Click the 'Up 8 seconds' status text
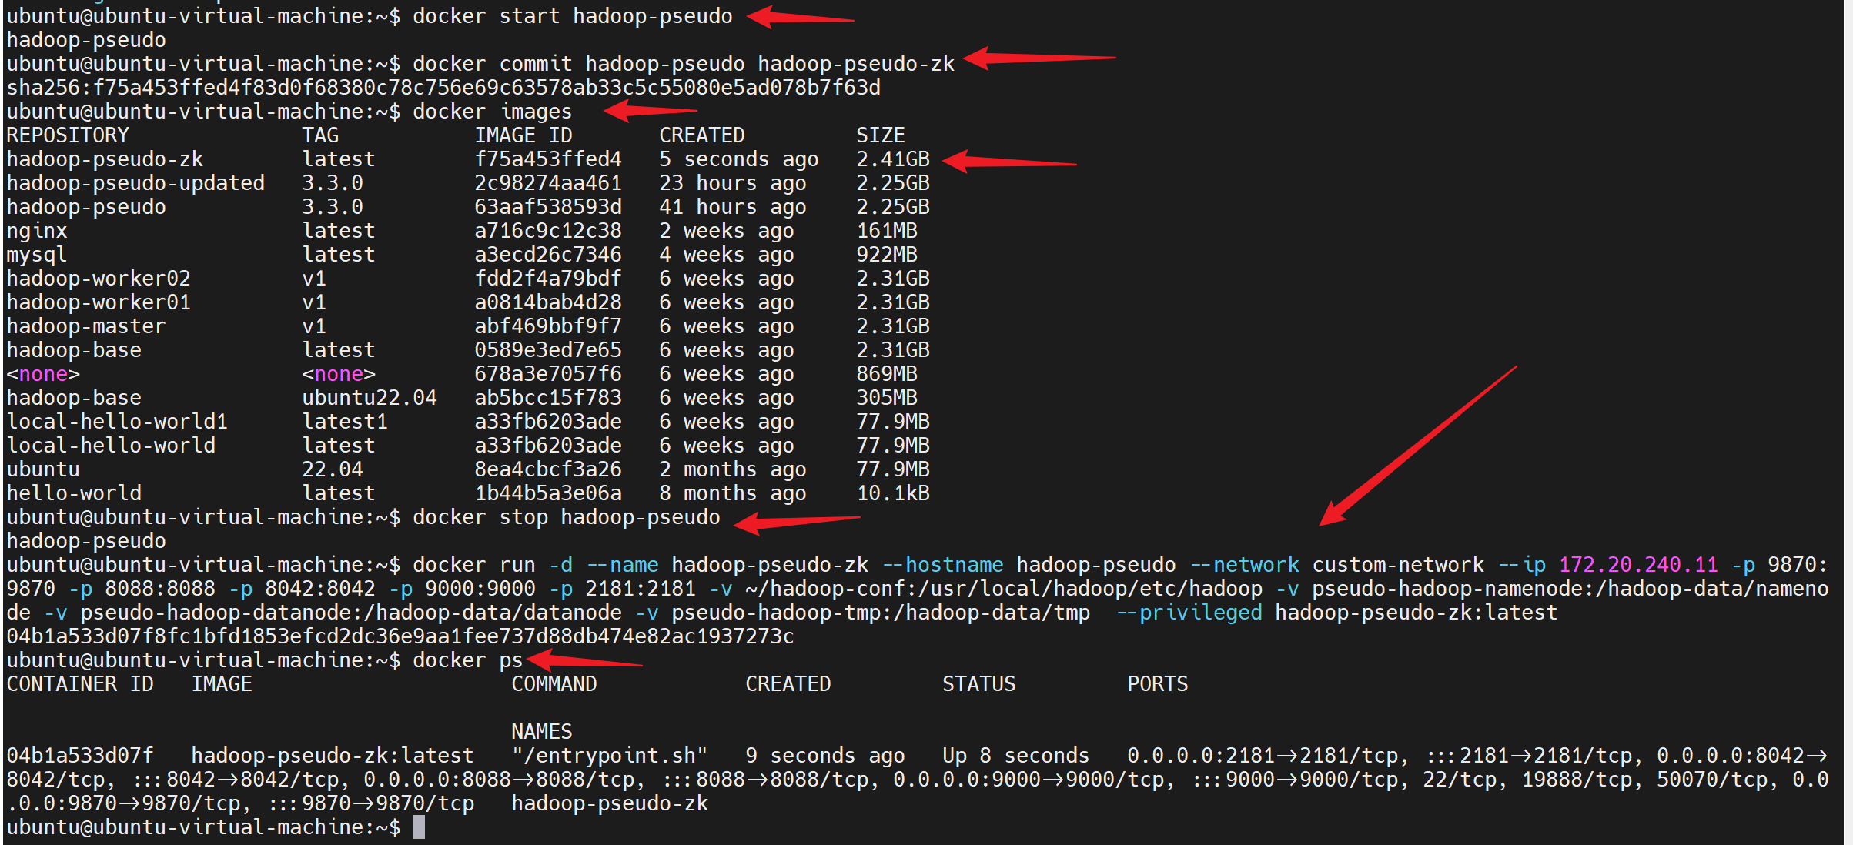 click(1015, 756)
